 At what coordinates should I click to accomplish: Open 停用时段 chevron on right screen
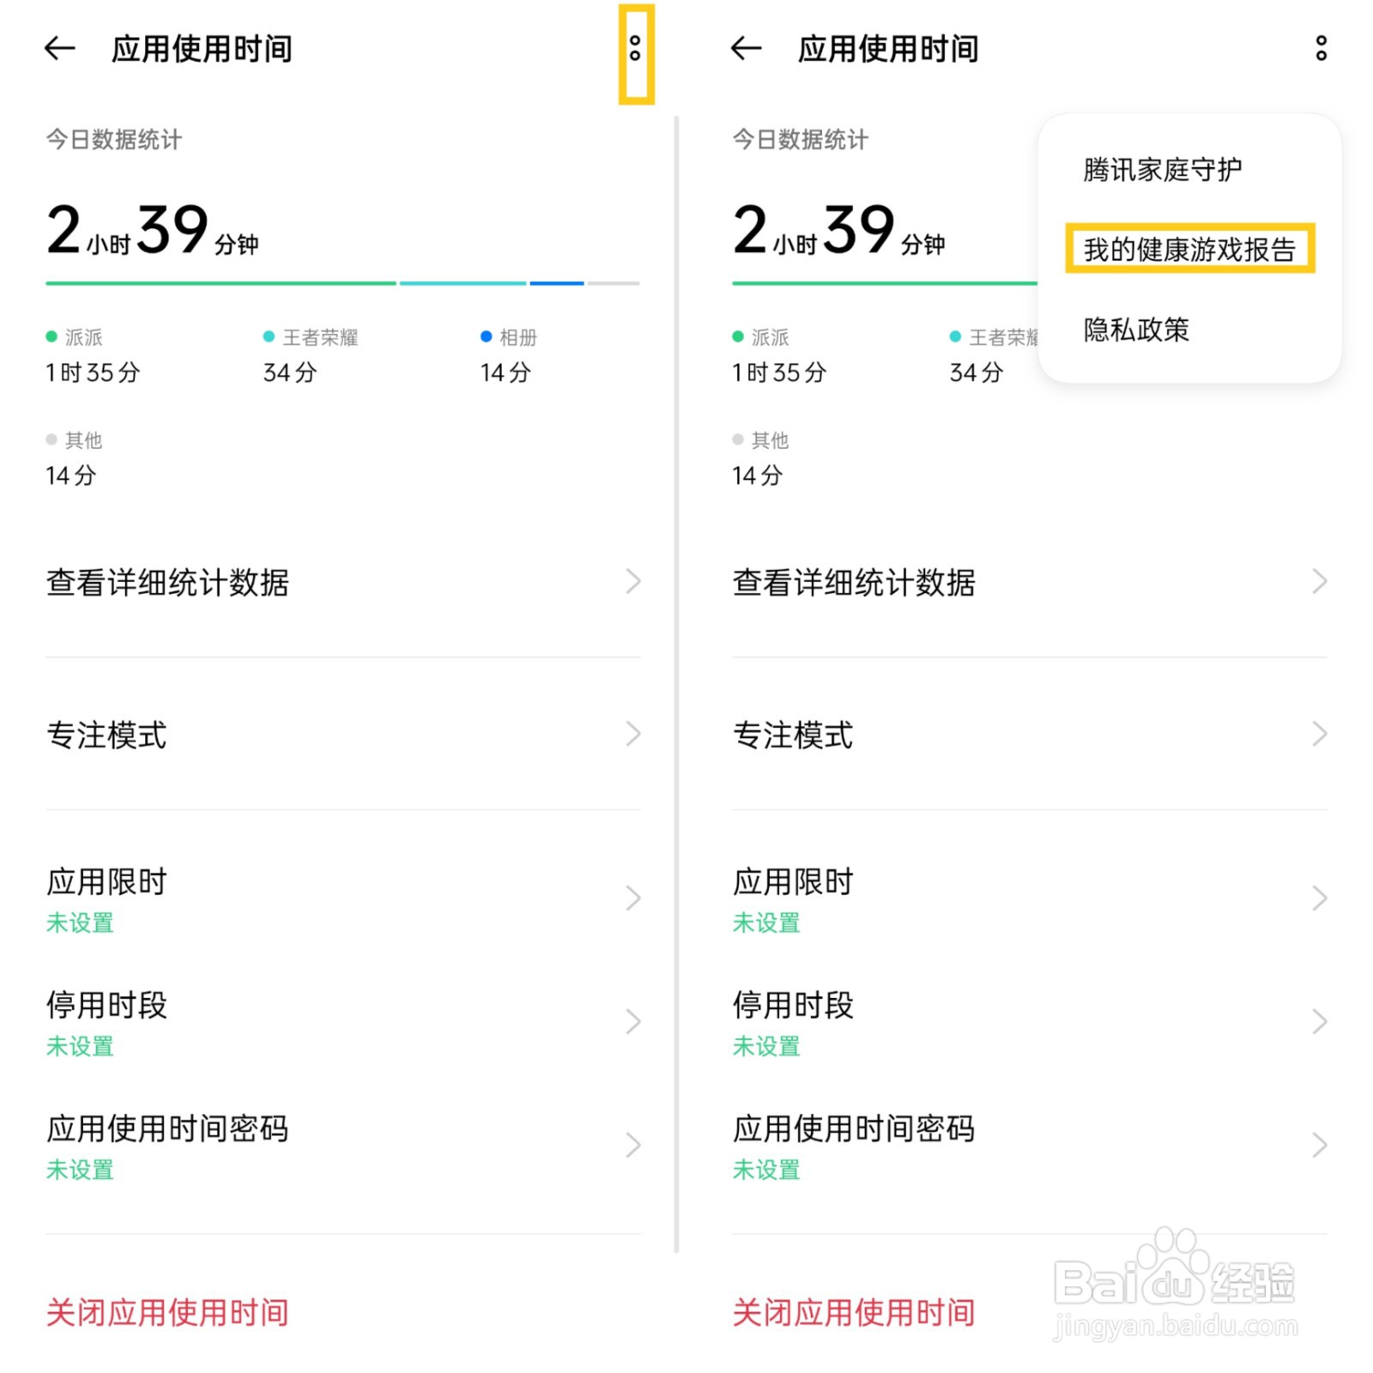[1320, 1022]
